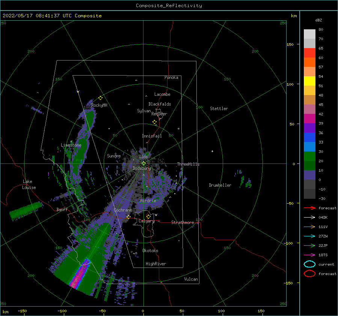338x316 pixels.
Task: Select the purple 10 dBZ color swatch
Action: pyautogui.click(x=309, y=175)
